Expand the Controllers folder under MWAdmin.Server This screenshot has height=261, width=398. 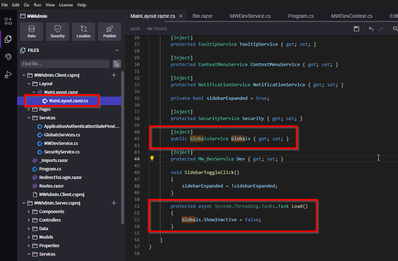[30, 220]
